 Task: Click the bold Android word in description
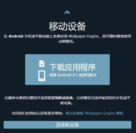click(x=16, y=36)
